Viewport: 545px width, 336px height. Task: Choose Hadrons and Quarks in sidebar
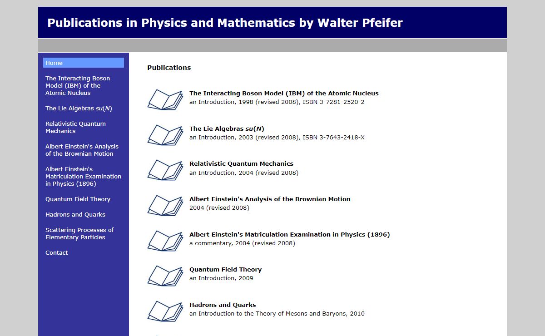pyautogui.click(x=75, y=214)
